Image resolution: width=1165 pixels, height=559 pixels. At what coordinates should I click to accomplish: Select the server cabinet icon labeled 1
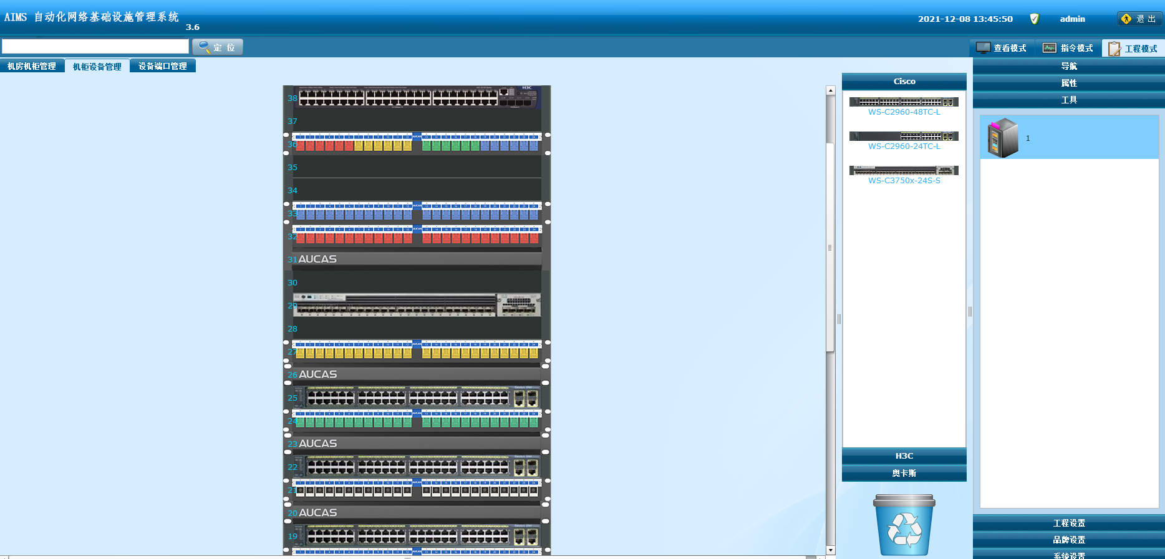(x=1003, y=138)
